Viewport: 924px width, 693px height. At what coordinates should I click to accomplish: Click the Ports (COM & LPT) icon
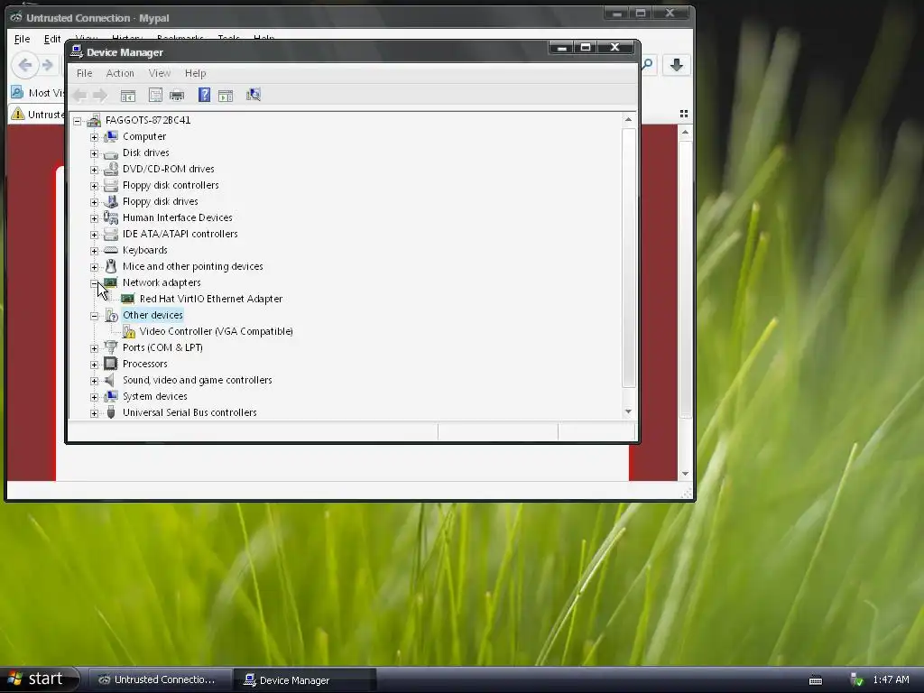(111, 347)
